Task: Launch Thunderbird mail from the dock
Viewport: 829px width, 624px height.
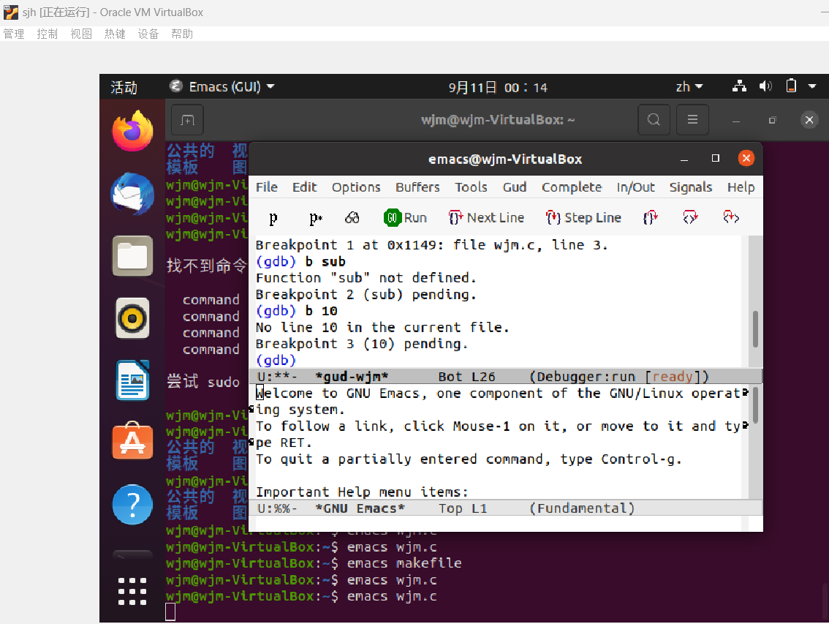Action: 132,193
